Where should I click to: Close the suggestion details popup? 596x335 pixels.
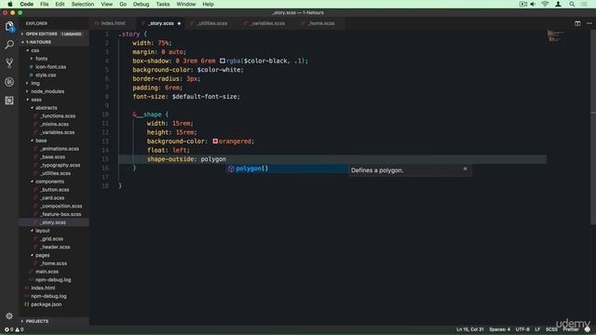click(x=465, y=168)
